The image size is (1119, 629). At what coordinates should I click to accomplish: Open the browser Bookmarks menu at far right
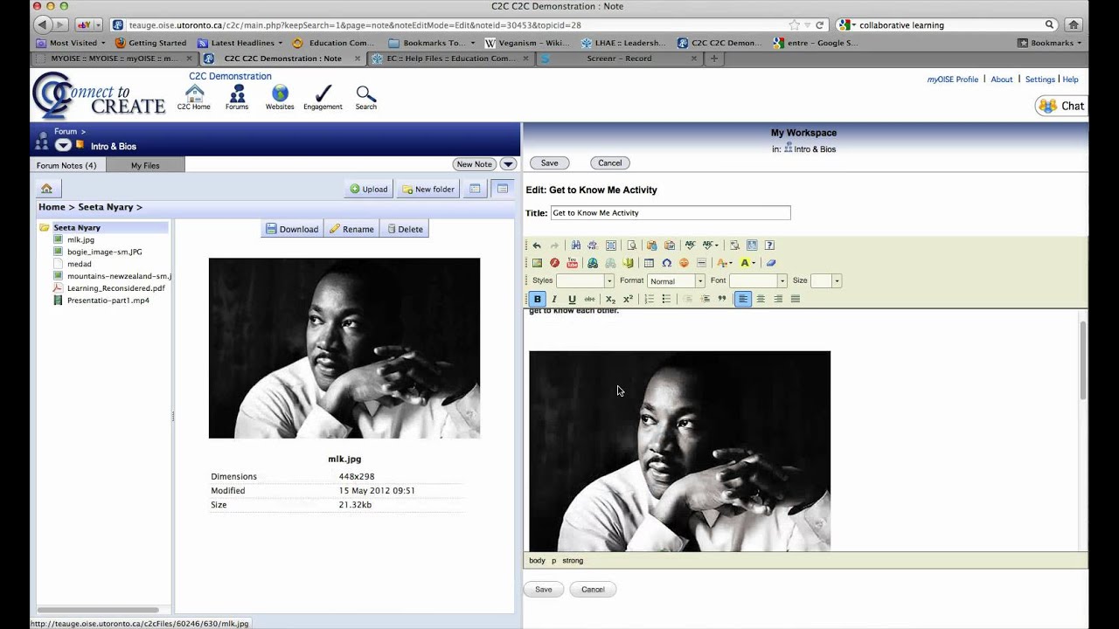click(x=1050, y=42)
